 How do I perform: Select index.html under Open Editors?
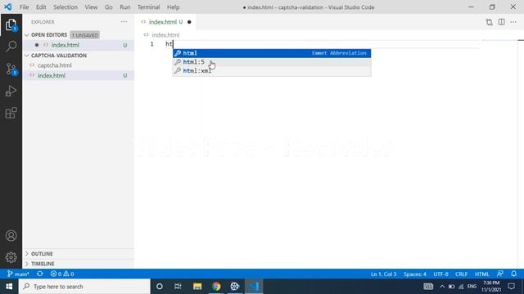click(79, 45)
